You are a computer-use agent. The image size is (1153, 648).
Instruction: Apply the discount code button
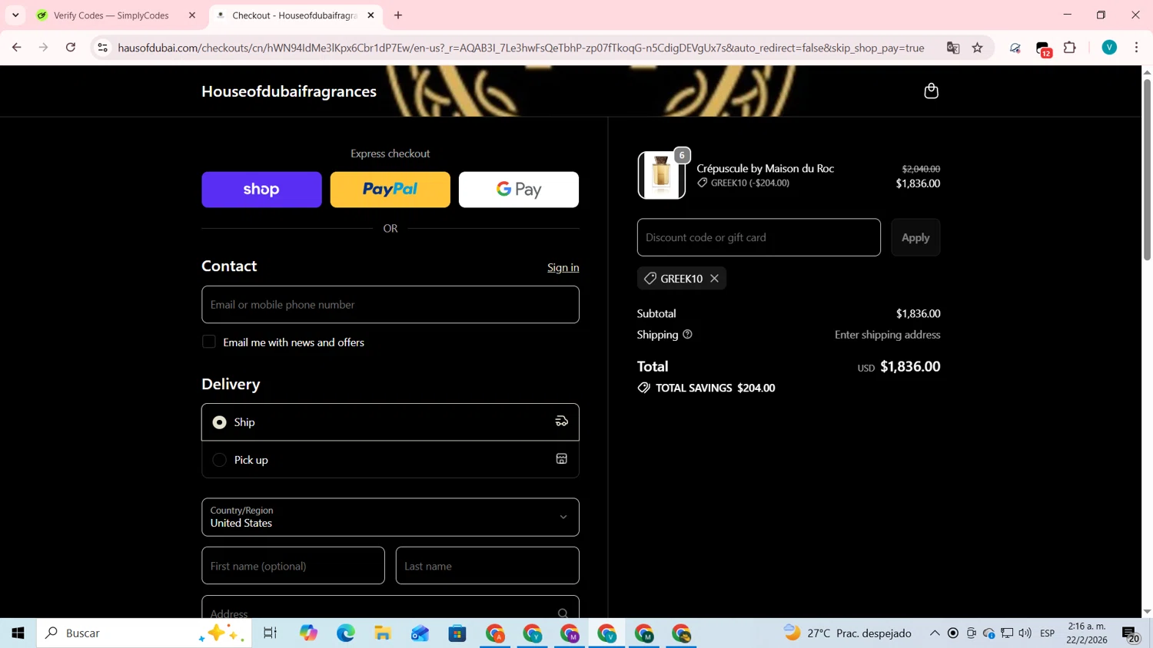tap(915, 237)
